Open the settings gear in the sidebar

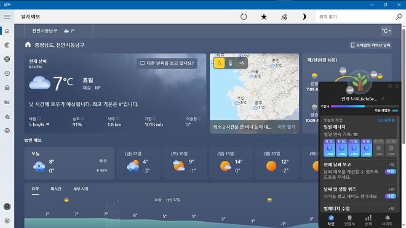[x=7, y=221]
